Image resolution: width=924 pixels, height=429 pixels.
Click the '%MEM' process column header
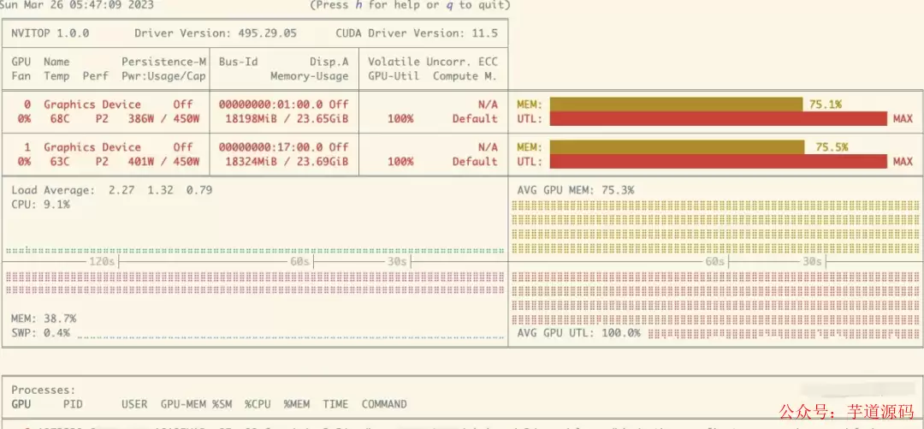pyautogui.click(x=296, y=404)
